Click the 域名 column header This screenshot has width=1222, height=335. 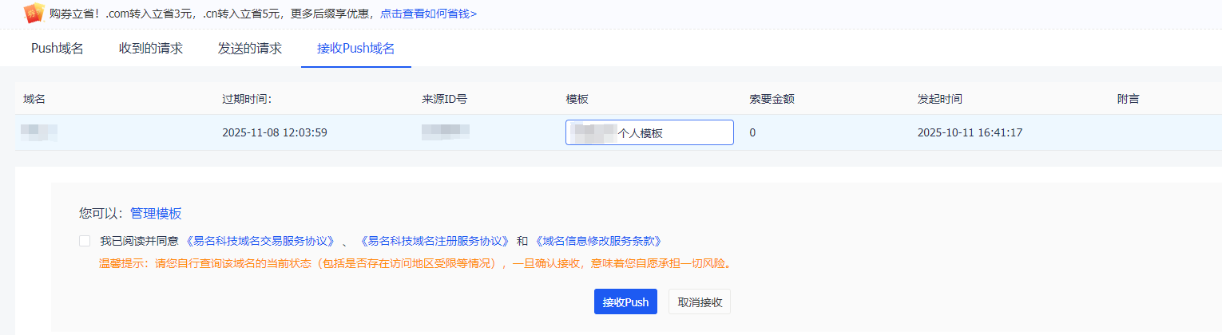tap(34, 99)
